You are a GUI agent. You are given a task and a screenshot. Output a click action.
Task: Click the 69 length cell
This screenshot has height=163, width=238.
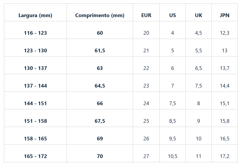point(100,139)
